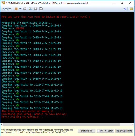
Task: Click the VMware title bar app icon
Action: point(3,3)
